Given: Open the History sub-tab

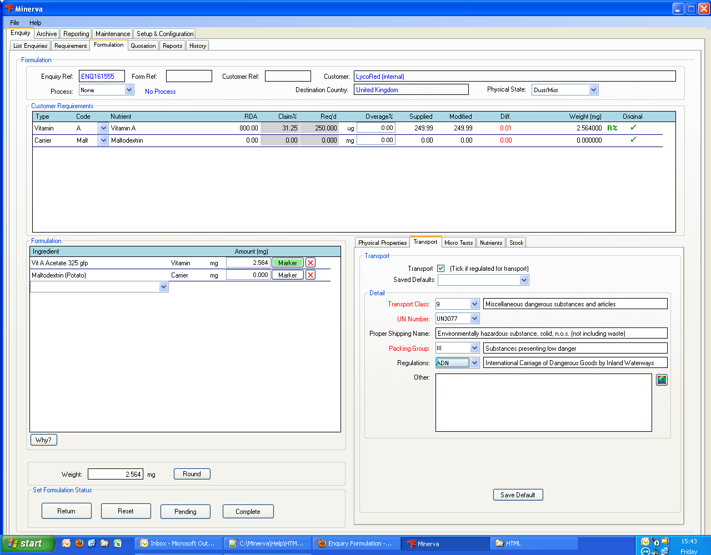Looking at the screenshot, I should click(198, 46).
